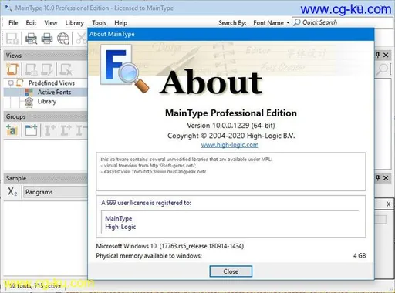Click the Views panel header
Viewport: 395px width, 293px height.
click(46, 56)
